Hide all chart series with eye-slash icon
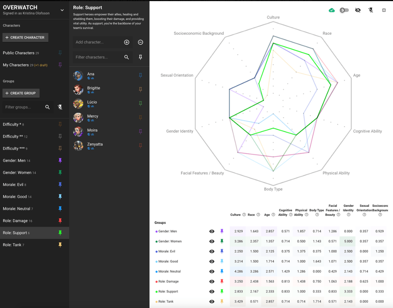This screenshot has height=308, width=393. pyautogui.click(x=358, y=10)
